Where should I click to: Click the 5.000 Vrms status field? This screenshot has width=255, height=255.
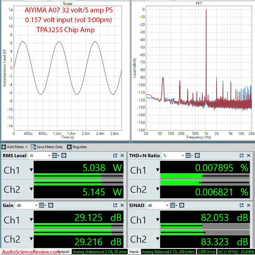(x=206, y=252)
